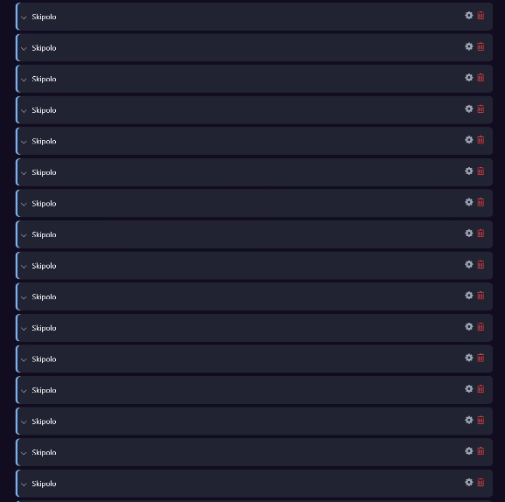This screenshot has width=505, height=502.
Task: Expand eleventh Skipolo row with chevron
Action: (x=24, y=329)
